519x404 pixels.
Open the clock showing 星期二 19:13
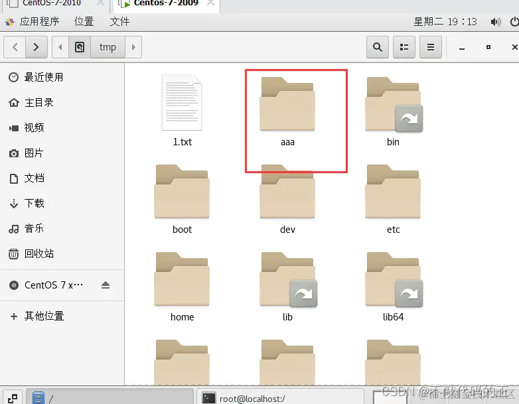[x=445, y=21]
